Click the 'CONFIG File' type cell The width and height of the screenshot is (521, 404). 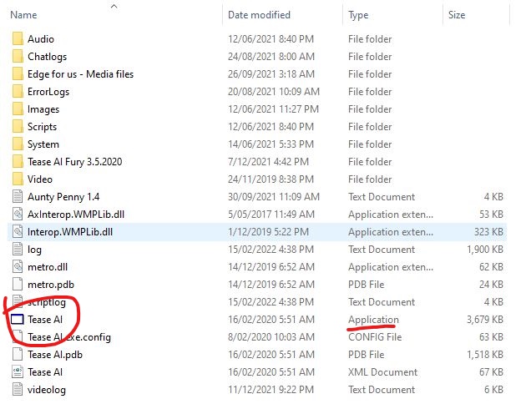pos(375,337)
